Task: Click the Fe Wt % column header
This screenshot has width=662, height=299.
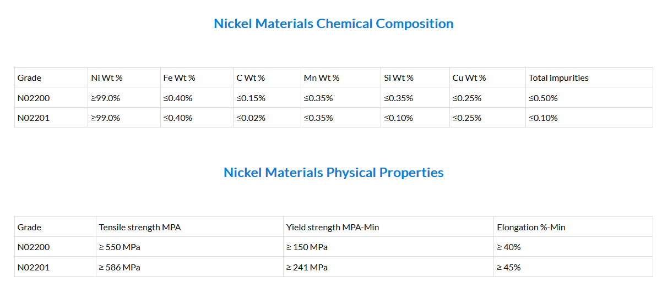Action: point(180,78)
